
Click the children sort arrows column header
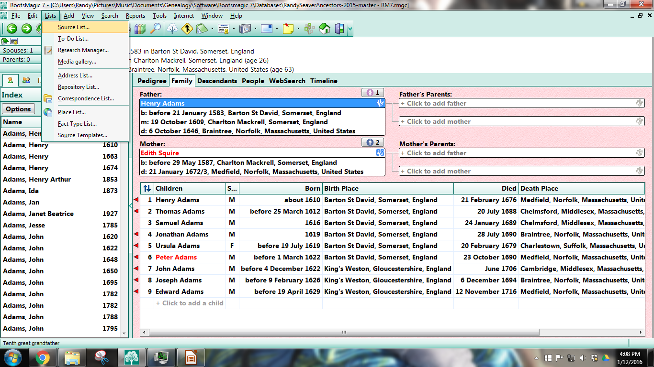point(147,188)
